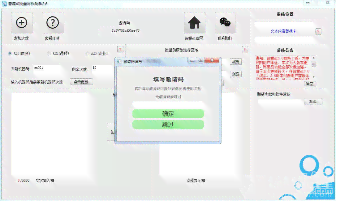Click the announcement scrollbar thumb
The height and width of the screenshot is (201, 337).
[314, 64]
